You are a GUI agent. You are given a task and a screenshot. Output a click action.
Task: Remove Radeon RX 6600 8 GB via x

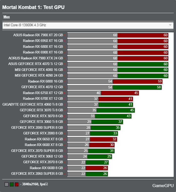click(x=65, y=168)
